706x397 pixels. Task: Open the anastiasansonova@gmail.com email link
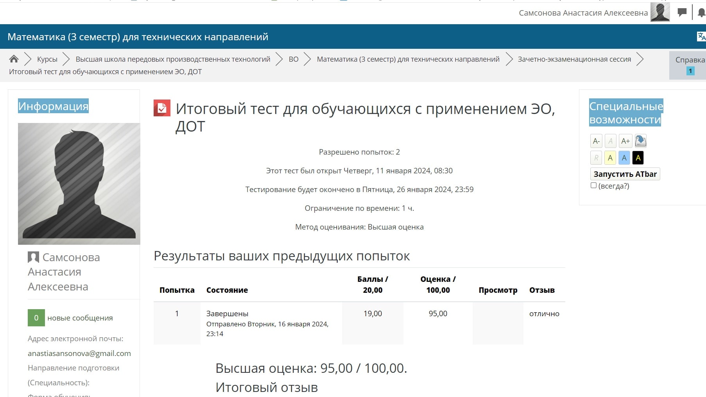(x=79, y=353)
